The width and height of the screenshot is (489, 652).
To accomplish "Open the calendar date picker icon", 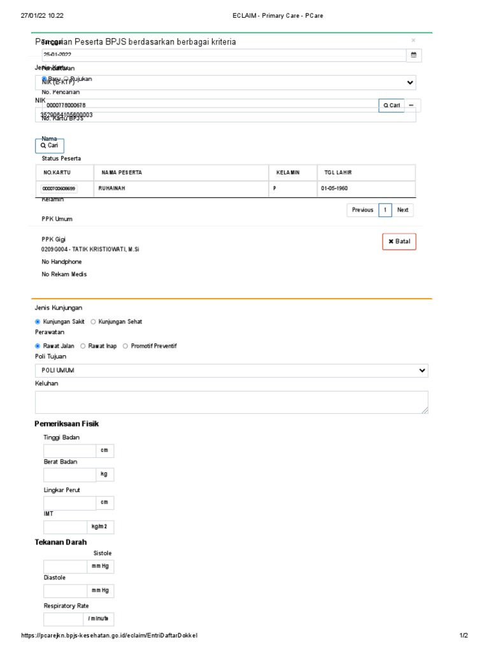I will point(413,55).
